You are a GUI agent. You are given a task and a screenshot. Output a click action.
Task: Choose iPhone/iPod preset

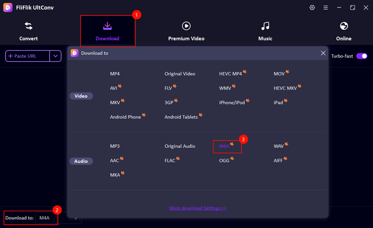pyautogui.click(x=232, y=102)
